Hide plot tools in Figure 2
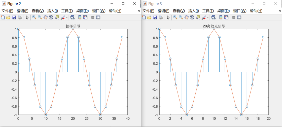 [x=92, y=17]
